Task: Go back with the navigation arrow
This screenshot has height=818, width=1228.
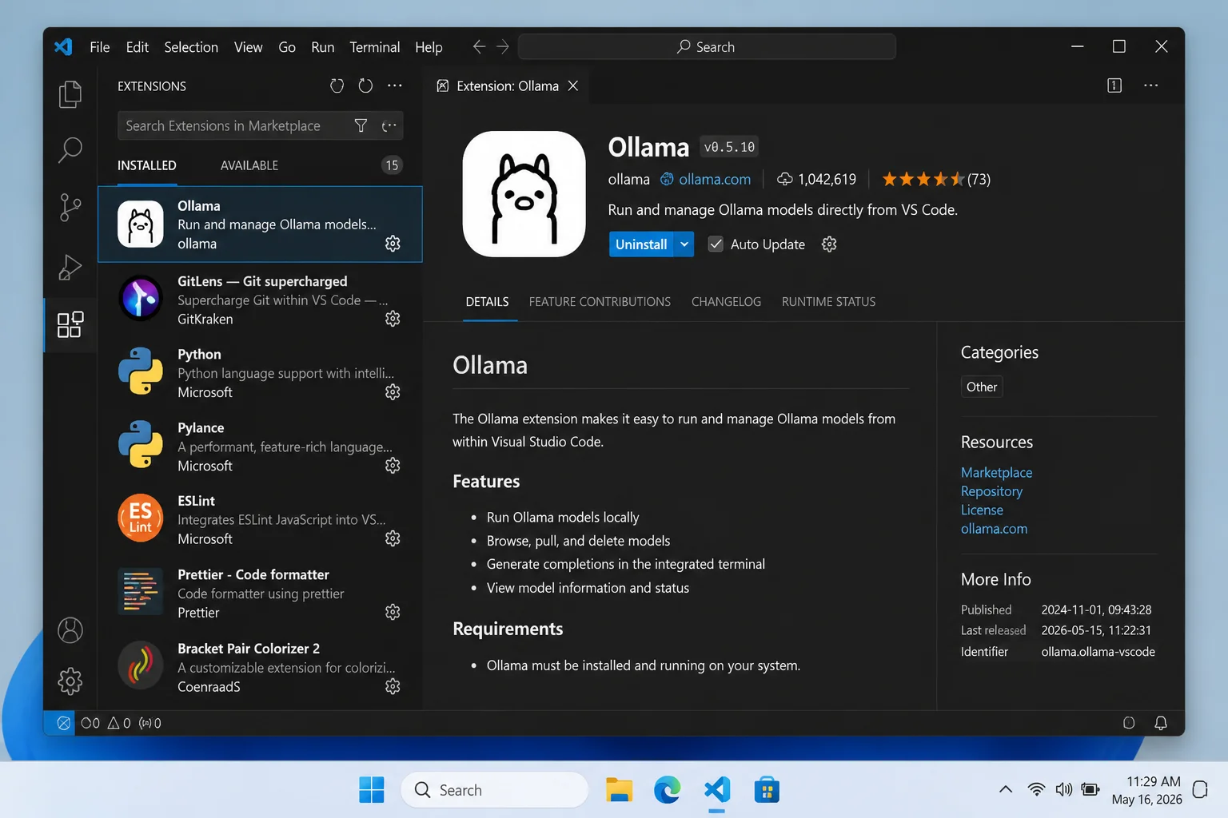Action: tap(479, 47)
